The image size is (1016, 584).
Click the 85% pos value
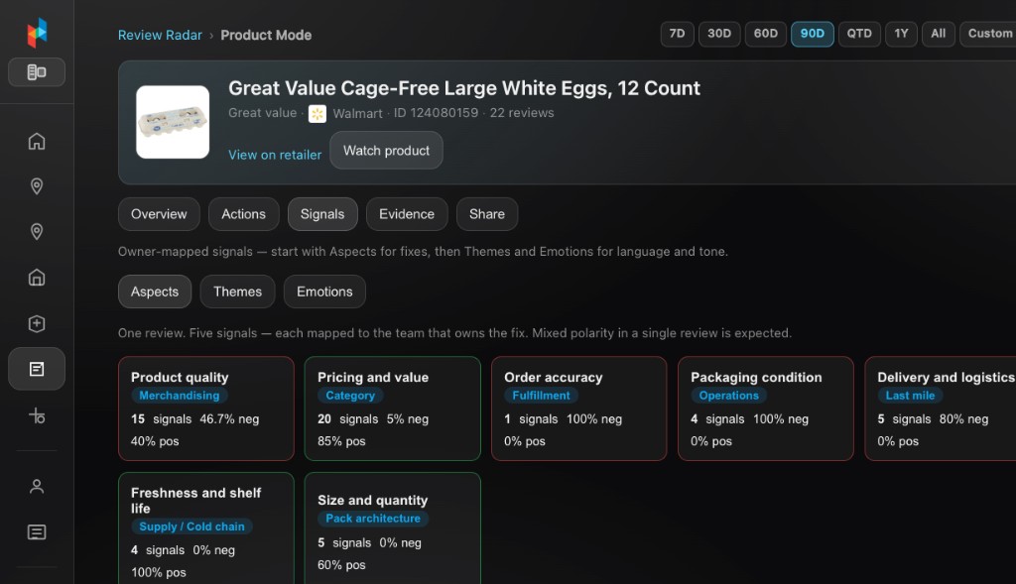(341, 441)
